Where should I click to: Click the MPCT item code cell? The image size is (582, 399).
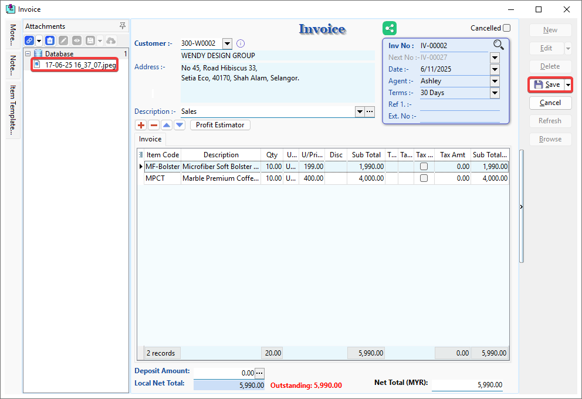(163, 178)
